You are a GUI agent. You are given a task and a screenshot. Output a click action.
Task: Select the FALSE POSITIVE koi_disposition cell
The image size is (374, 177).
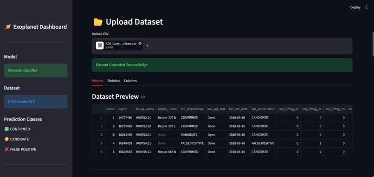[192, 143]
